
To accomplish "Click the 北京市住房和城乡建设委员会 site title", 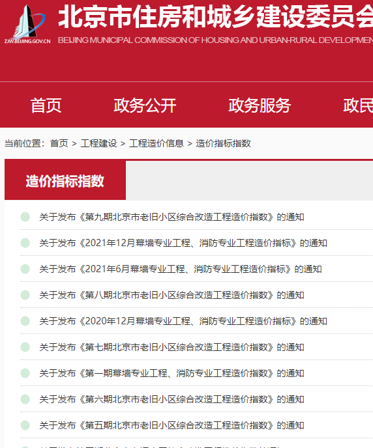I will pos(215,16).
